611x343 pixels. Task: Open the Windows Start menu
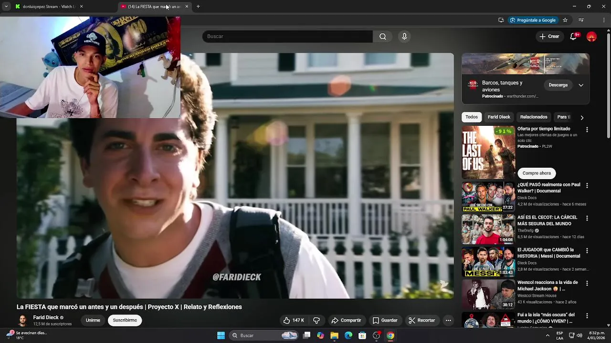pos(221,335)
